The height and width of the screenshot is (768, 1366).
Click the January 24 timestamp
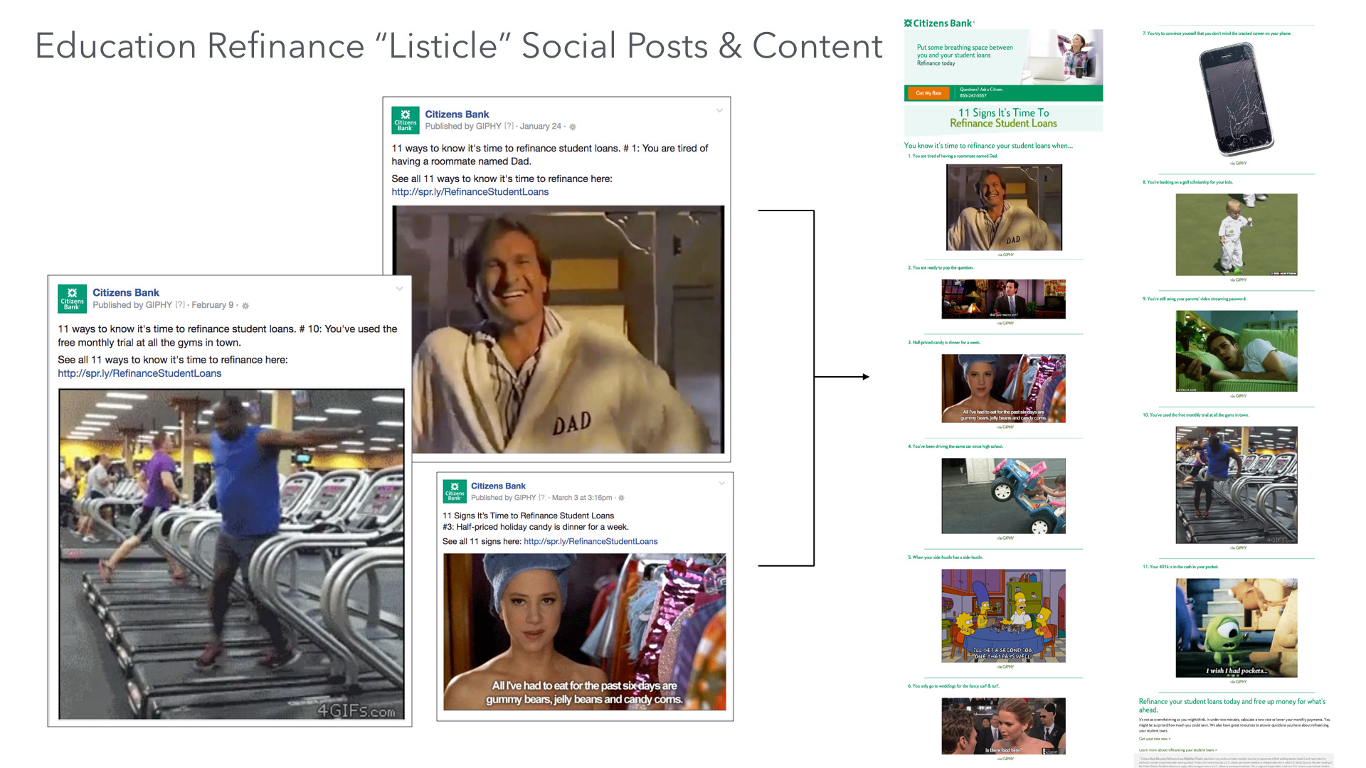541,126
